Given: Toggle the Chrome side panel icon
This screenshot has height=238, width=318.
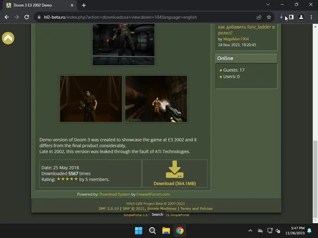Looking at the screenshot, I should [x=291, y=17].
